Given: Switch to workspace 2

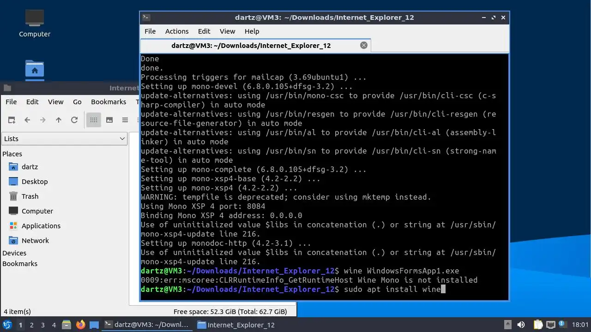Looking at the screenshot, I should [x=31, y=325].
